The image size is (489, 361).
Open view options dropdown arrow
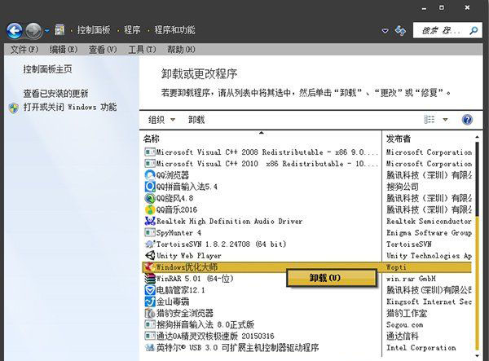[x=445, y=120]
